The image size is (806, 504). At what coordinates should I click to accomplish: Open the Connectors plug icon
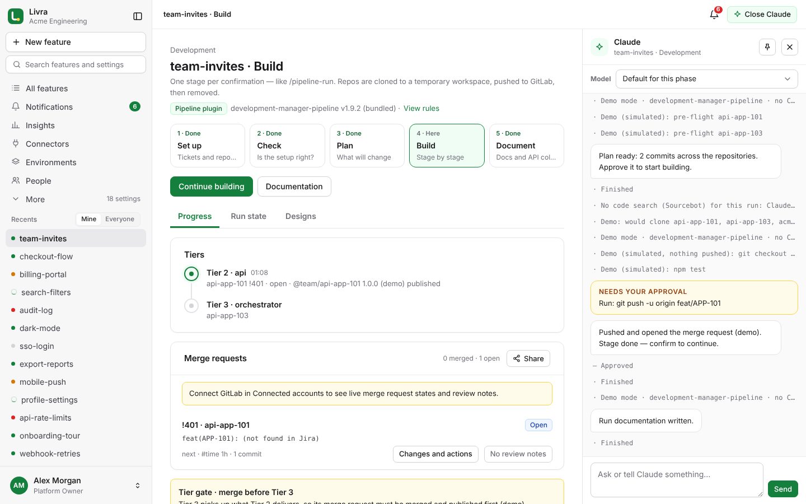(x=16, y=144)
